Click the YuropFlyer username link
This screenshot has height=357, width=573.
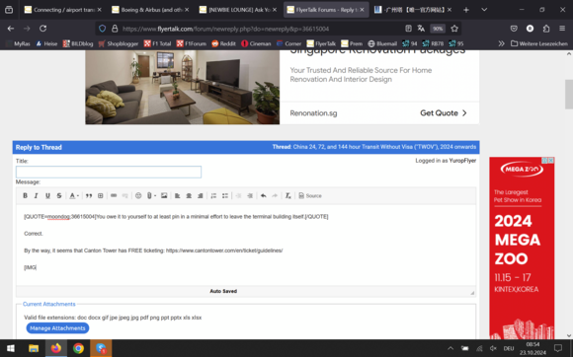click(x=462, y=161)
